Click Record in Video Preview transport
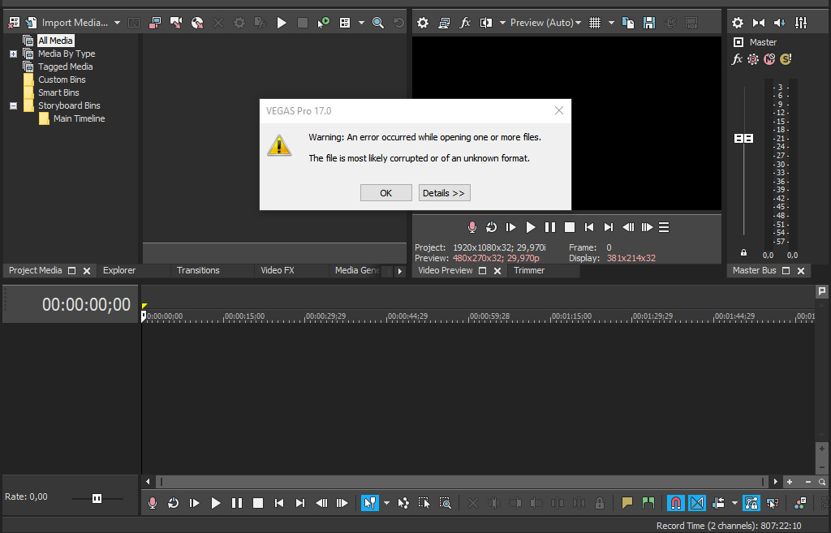The image size is (831, 533). (471, 227)
